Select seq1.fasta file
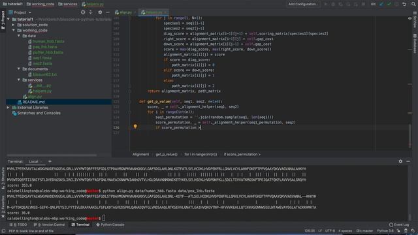418x235 pixels. click(42, 58)
